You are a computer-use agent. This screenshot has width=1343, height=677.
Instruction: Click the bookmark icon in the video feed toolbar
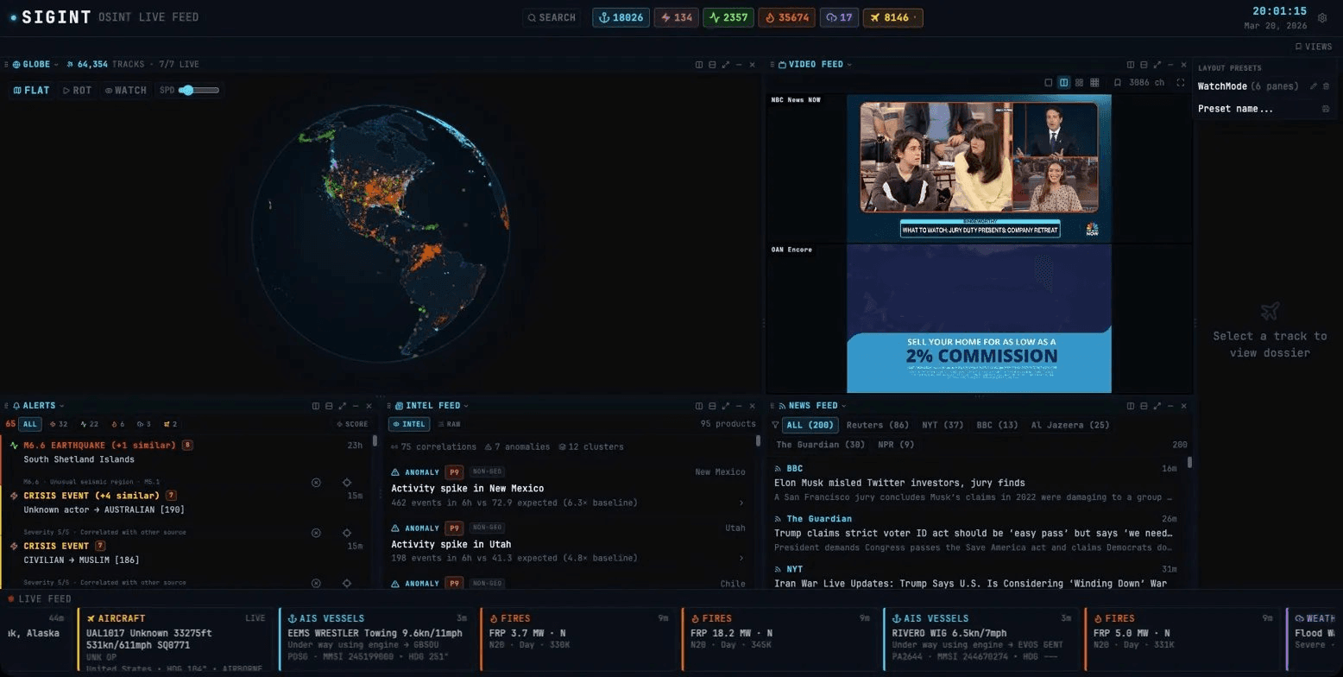1118,82
